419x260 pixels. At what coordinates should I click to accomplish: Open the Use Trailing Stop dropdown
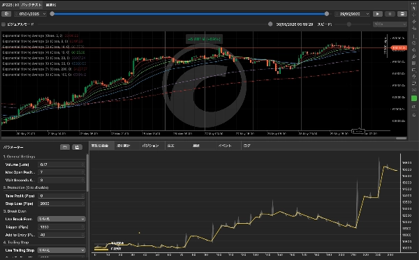(x=61, y=250)
